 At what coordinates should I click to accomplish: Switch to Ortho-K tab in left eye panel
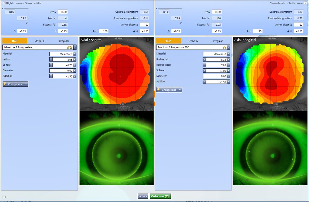[193, 41]
